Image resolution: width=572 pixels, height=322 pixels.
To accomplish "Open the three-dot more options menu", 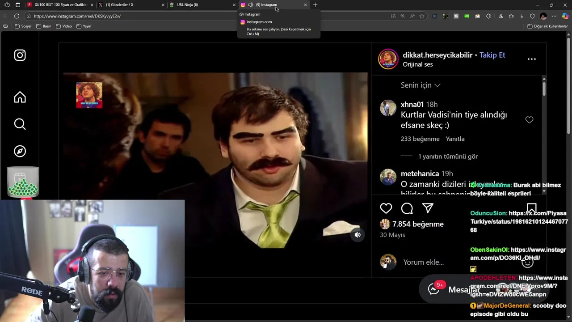I will (x=531, y=59).
